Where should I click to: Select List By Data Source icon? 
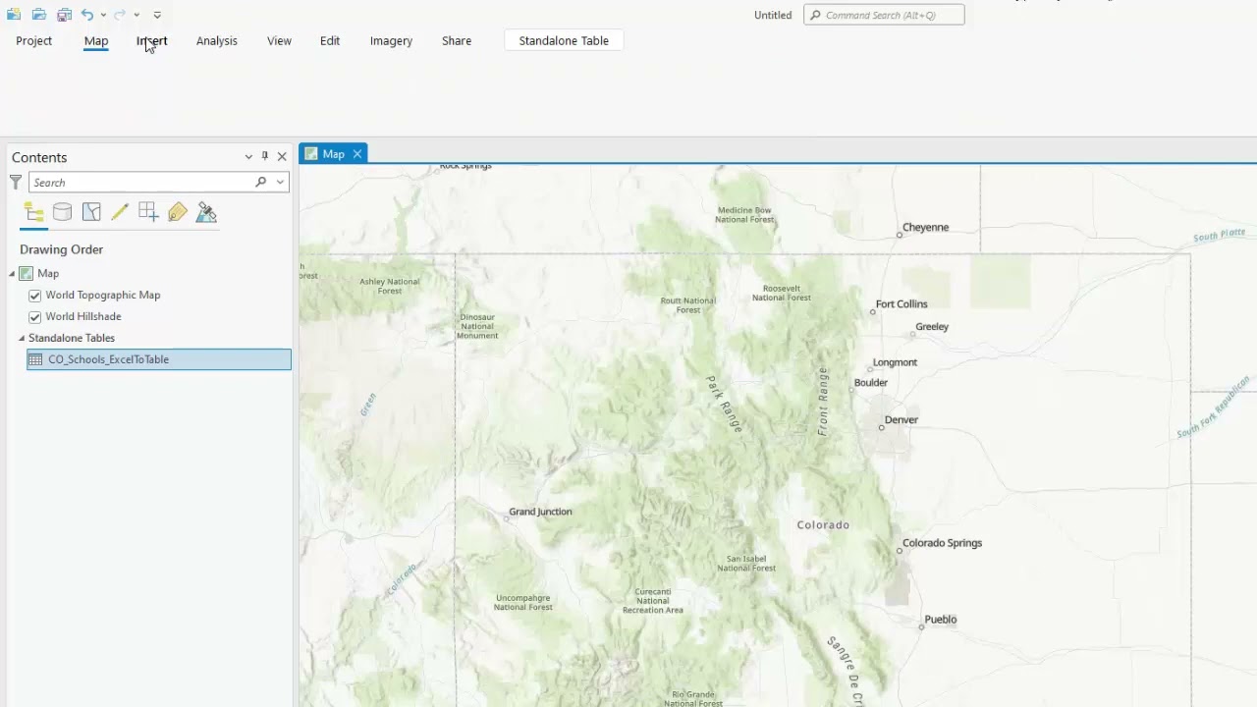(x=62, y=212)
